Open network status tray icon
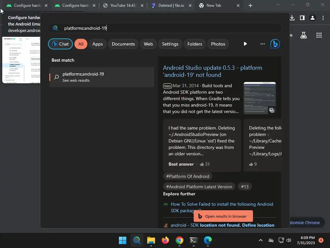 click(281, 240)
